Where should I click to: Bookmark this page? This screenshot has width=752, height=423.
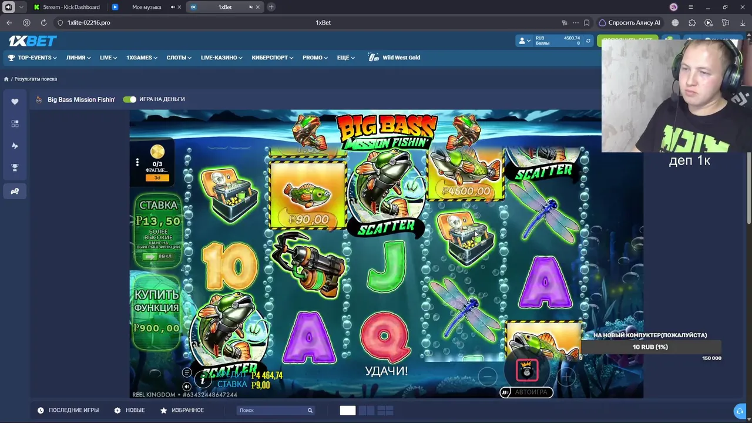[586, 23]
